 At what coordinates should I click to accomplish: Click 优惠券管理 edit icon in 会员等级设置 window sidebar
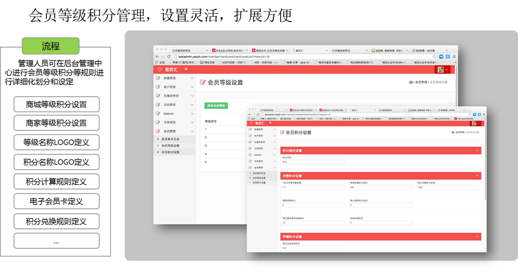click(x=158, y=96)
